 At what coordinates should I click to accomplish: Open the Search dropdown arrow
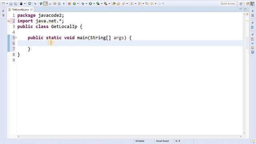tap(127, 4)
